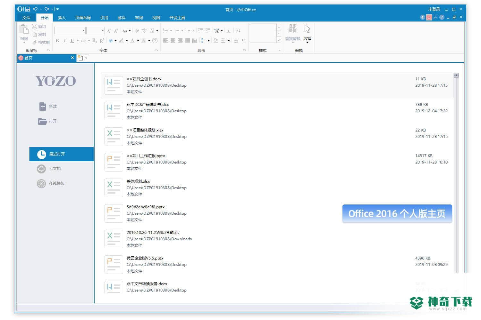This screenshot has width=481, height=320.
Task: Click the center alignment icon
Action: tap(173, 41)
